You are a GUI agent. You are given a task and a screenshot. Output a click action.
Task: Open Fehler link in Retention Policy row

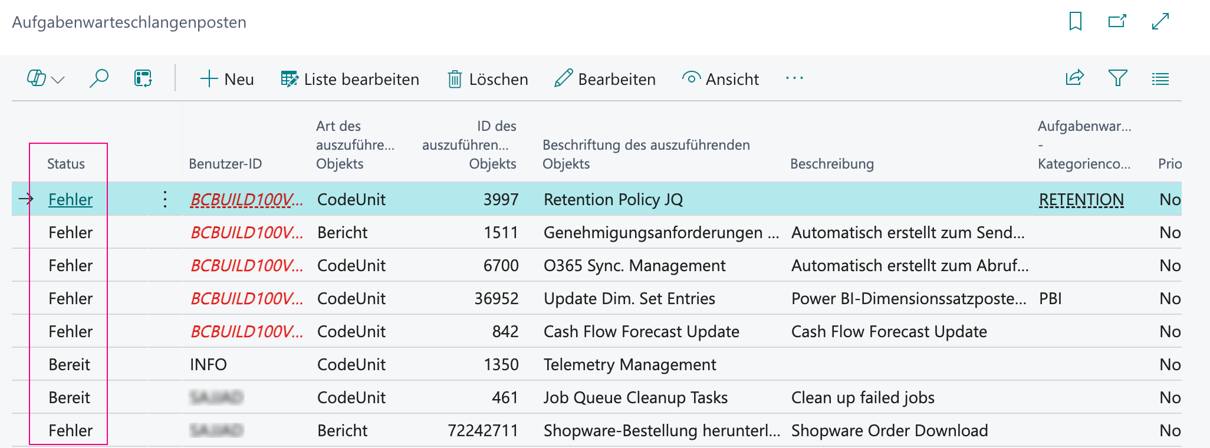pyautogui.click(x=71, y=199)
